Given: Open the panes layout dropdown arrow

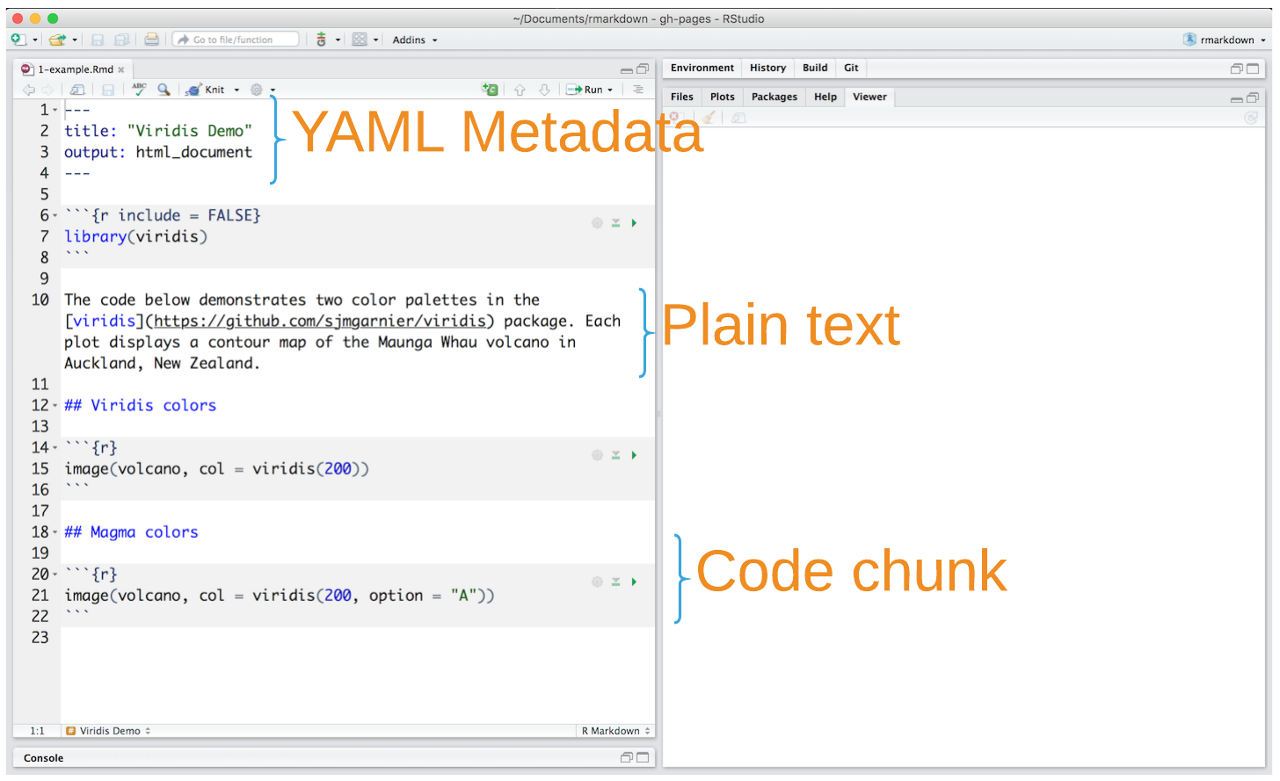Looking at the screenshot, I should click(376, 40).
